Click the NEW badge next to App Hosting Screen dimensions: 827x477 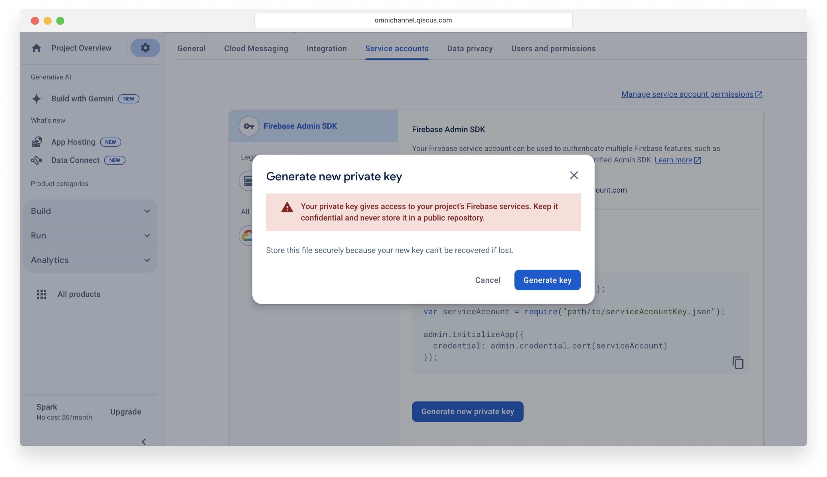click(110, 142)
